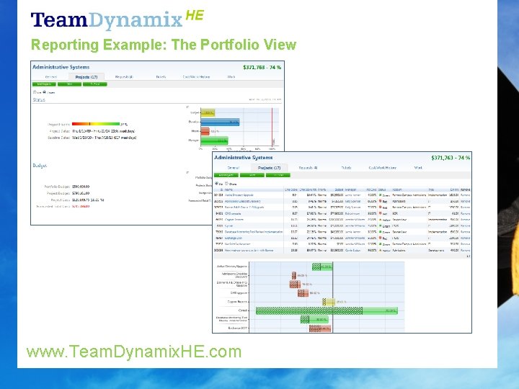This screenshot has width=519, height=389.
Task: Select Projects (17) tab in the back window
Action: click(86, 77)
